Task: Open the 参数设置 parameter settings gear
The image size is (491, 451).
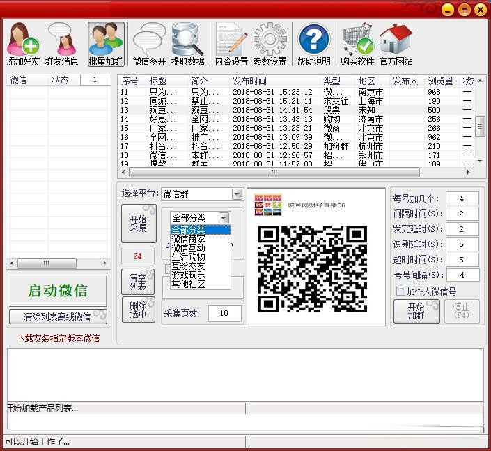Action: (x=270, y=44)
